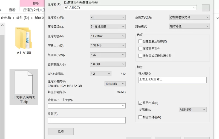Click the chevron after 软件 (D:) in breadcrumb
Screen dimensions: 219x139
pyautogui.click(x=32, y=18)
